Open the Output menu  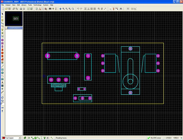(x=8, y=5)
